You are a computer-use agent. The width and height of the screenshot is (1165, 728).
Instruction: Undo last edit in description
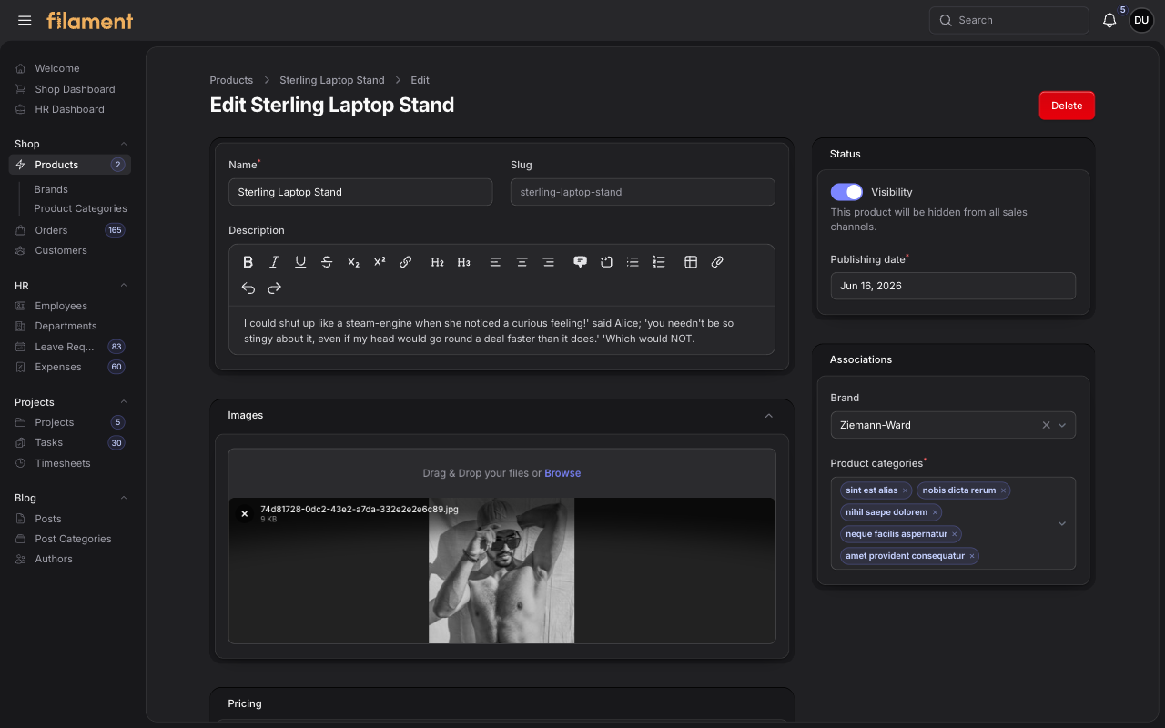click(248, 288)
